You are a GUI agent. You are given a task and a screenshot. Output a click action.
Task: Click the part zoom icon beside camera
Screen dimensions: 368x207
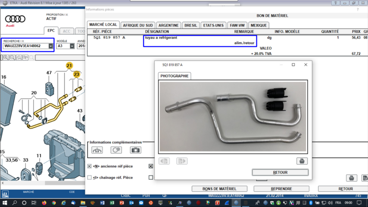point(116,150)
